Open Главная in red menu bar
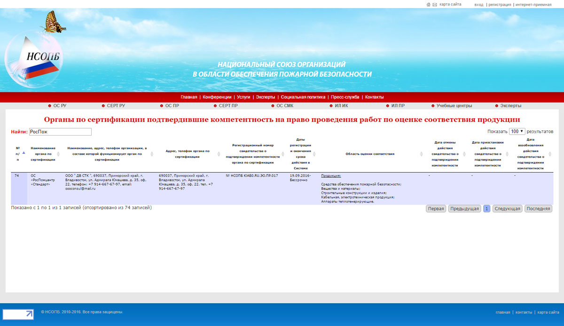This screenshot has width=564, height=326. 189,97
